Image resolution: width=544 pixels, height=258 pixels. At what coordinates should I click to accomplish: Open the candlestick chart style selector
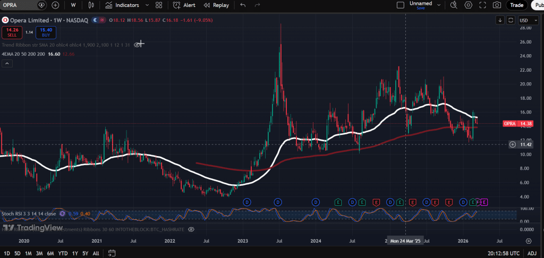pyautogui.click(x=91, y=5)
